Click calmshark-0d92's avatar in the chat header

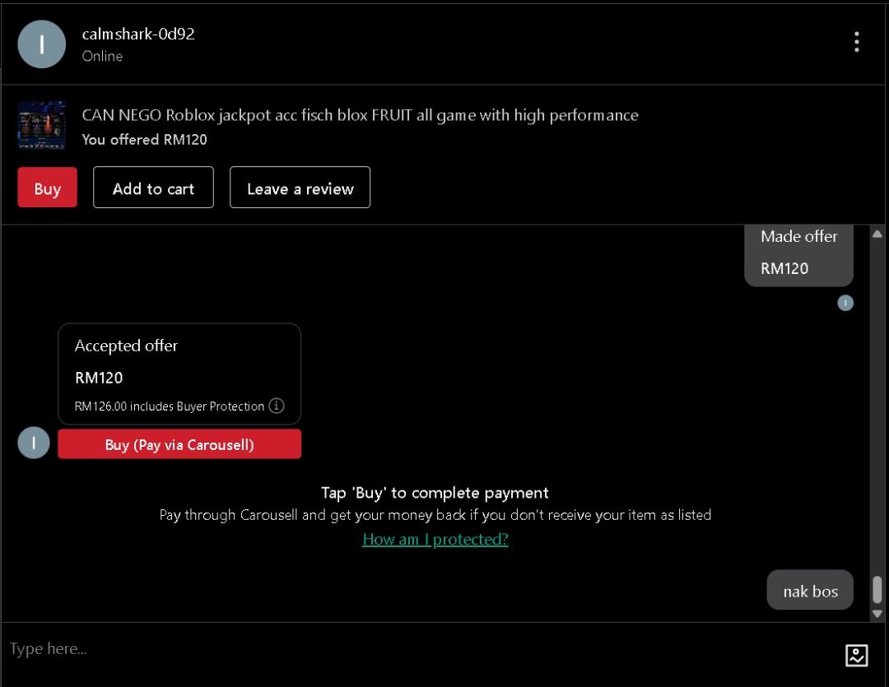click(41, 44)
